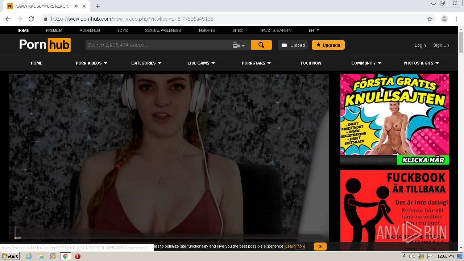
Task: Click the orange search magnifier button
Action: [x=261, y=45]
